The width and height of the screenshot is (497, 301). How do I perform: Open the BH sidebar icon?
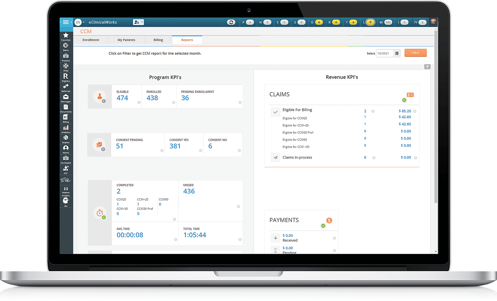point(66,202)
